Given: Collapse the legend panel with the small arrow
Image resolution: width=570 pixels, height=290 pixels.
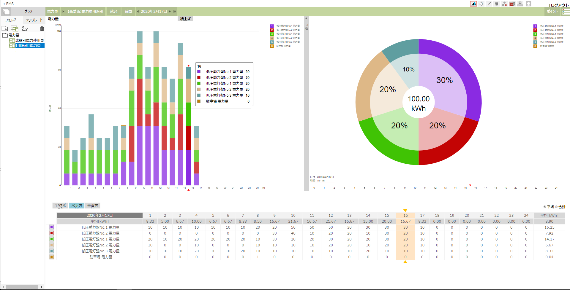Looking at the screenshot, I should pos(306,18).
